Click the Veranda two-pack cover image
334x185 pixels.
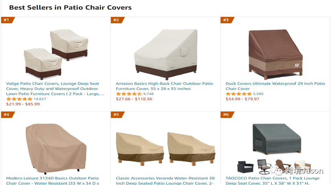coord(166,149)
